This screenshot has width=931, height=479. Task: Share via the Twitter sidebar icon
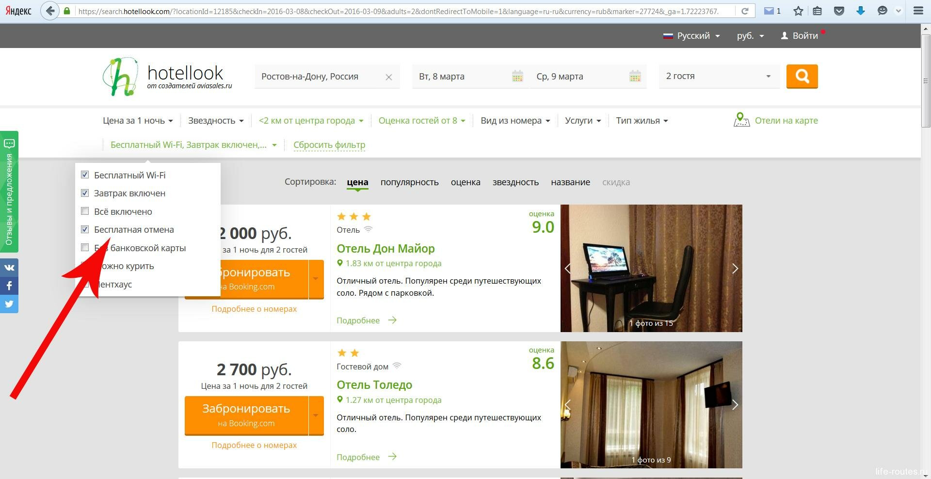(x=9, y=304)
